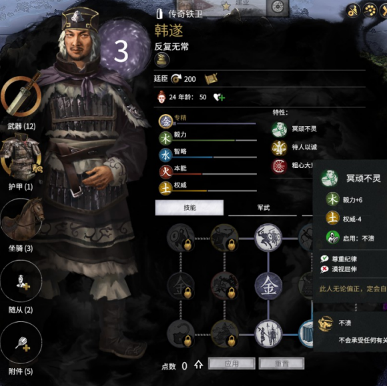The image size is (387, 386).
Task: Click the heart plus satisfaction icon
Action: 219,97
